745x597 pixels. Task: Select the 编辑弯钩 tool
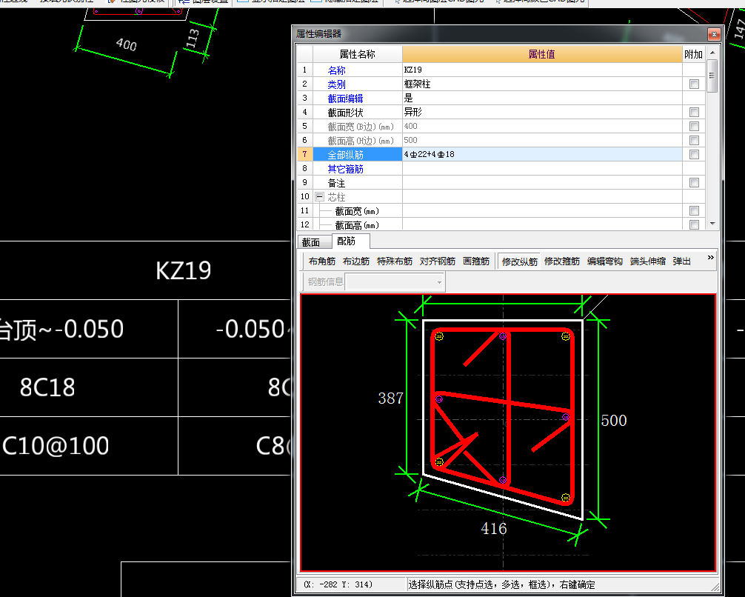604,261
